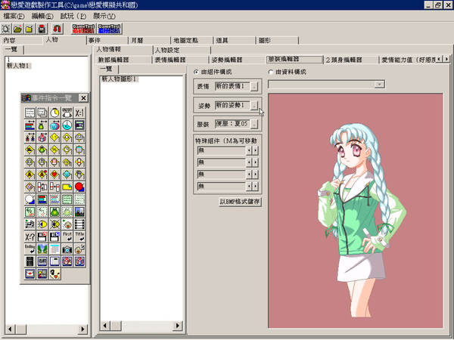
Task: Click the 表情 field showing 新的表情1
Action: [x=232, y=86]
